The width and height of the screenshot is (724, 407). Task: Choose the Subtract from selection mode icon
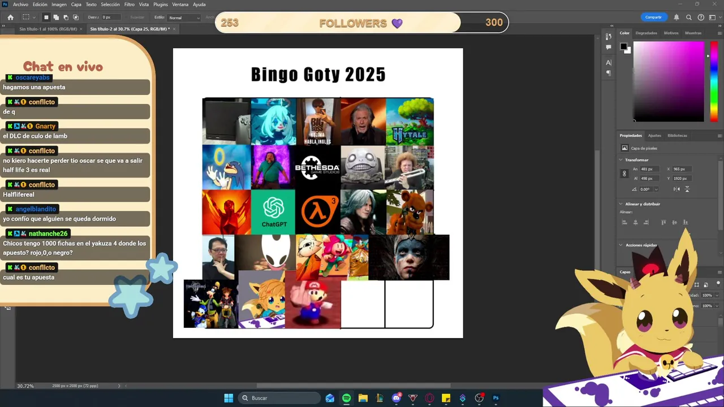pyautogui.click(x=66, y=18)
